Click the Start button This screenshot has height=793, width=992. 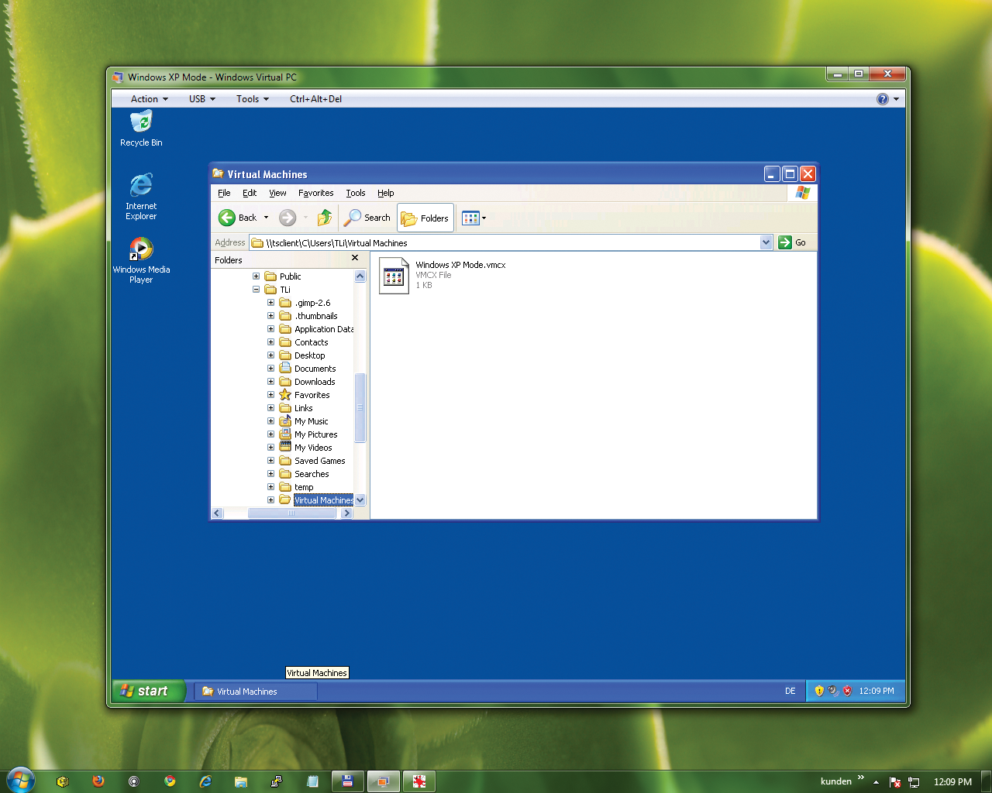(x=147, y=691)
